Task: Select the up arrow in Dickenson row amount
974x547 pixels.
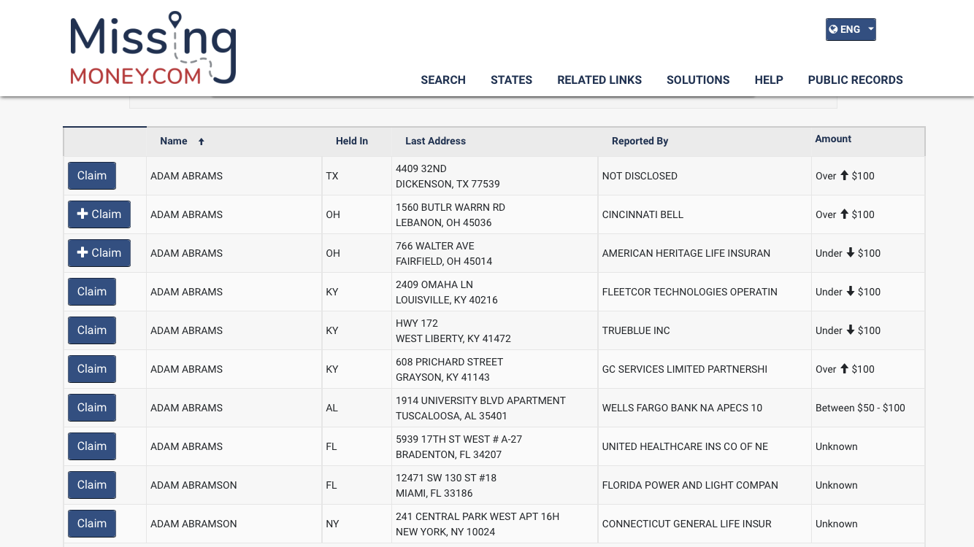Action: [x=844, y=175]
